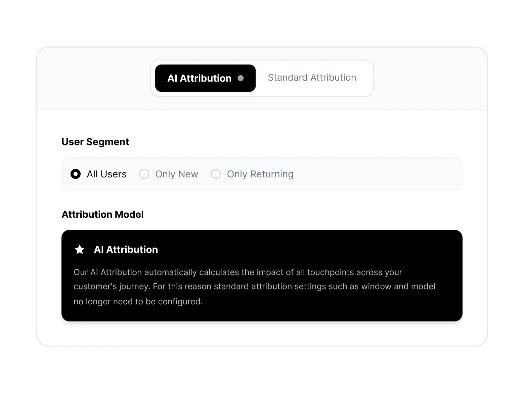This screenshot has height=393, width=524.
Task: Select the Only Returning user segment
Action: point(216,174)
